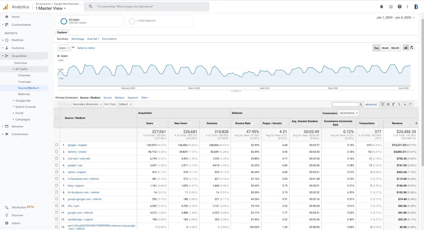Click the Month granularity button
This screenshot has height=230, width=424.
pyautogui.click(x=395, y=48)
